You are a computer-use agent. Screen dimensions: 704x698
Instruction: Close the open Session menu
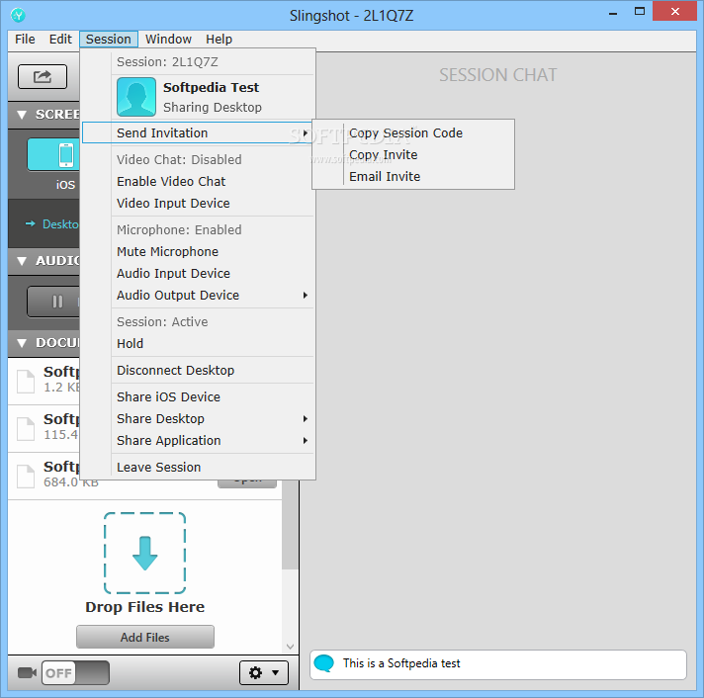click(x=109, y=39)
